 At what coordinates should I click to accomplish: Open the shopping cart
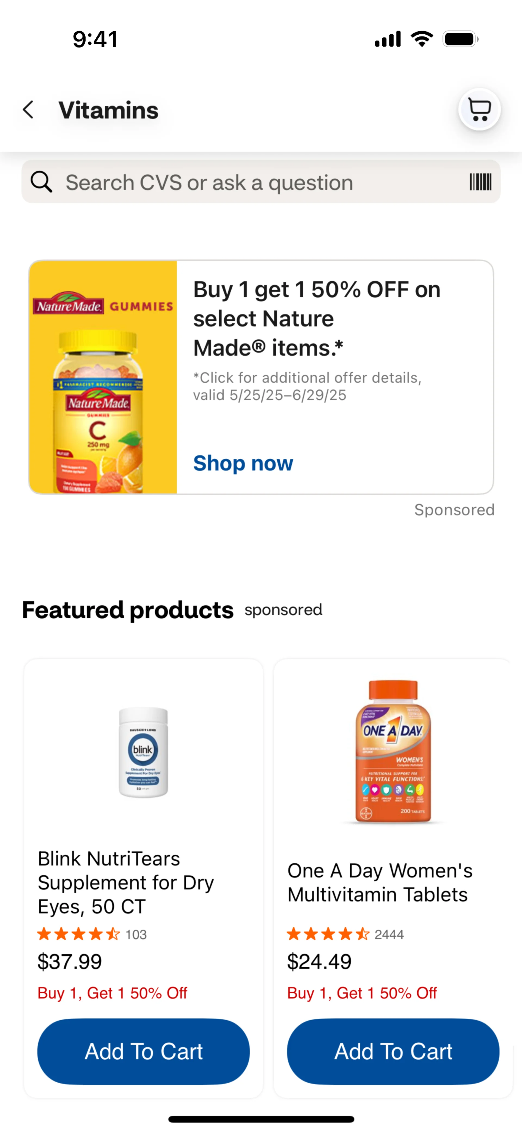click(479, 109)
